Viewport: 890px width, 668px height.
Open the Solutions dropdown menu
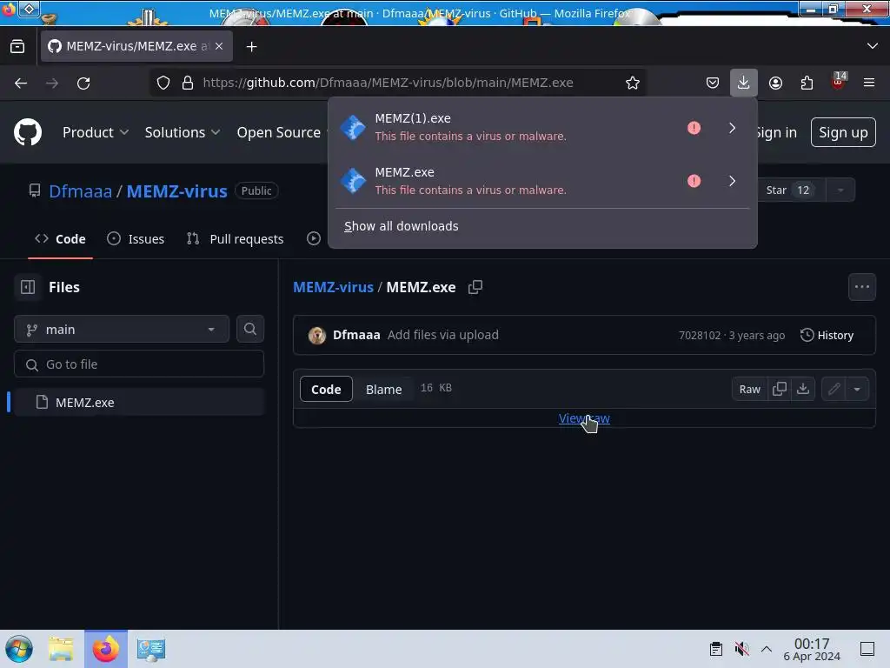[x=183, y=132]
